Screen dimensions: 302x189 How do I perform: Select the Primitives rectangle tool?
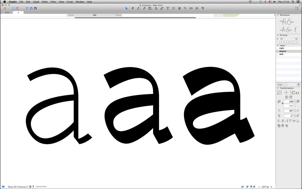(x=150, y=8)
